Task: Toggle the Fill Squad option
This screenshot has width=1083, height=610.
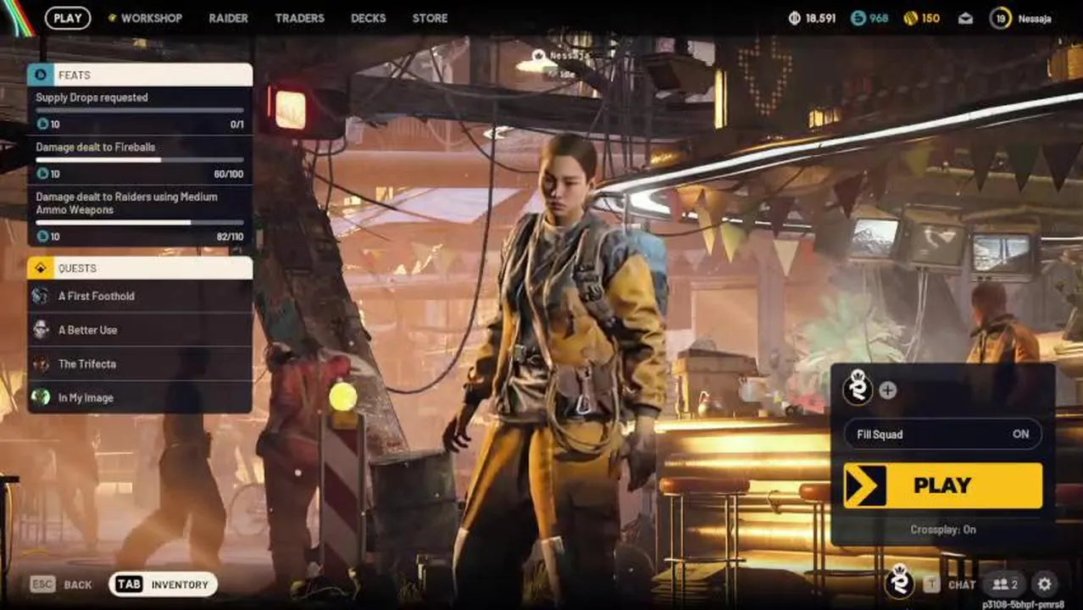Action: point(942,434)
